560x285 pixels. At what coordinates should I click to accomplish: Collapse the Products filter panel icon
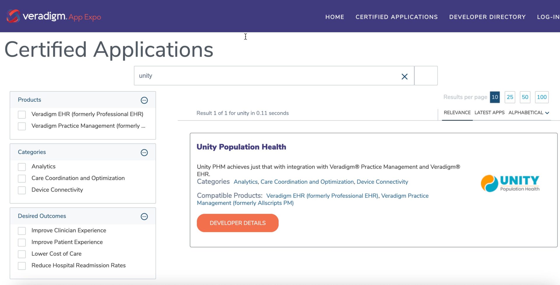(144, 100)
